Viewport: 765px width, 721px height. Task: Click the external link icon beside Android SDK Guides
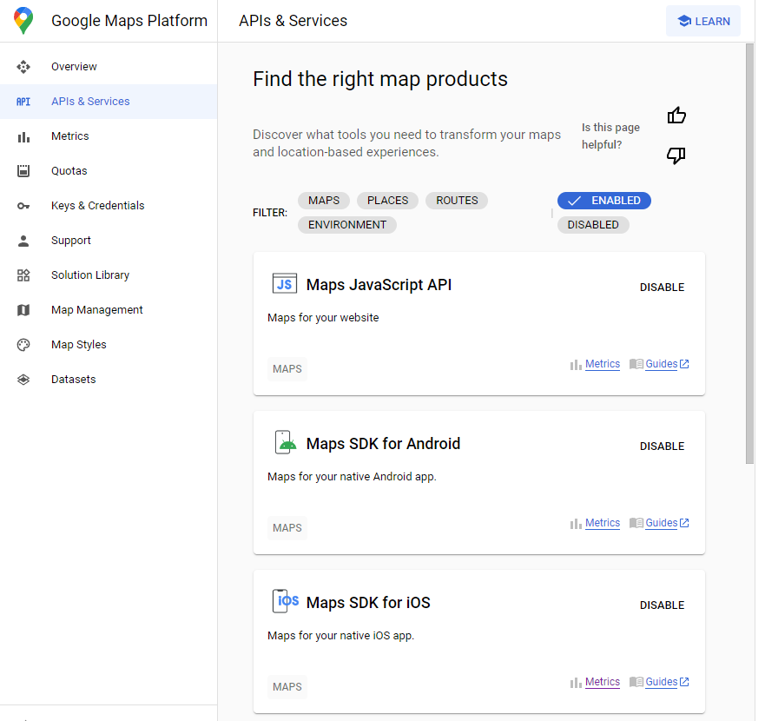coord(684,523)
